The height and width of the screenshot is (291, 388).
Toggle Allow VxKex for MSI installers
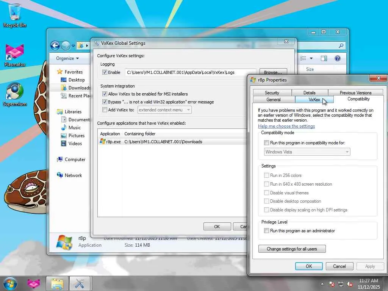[105, 94]
